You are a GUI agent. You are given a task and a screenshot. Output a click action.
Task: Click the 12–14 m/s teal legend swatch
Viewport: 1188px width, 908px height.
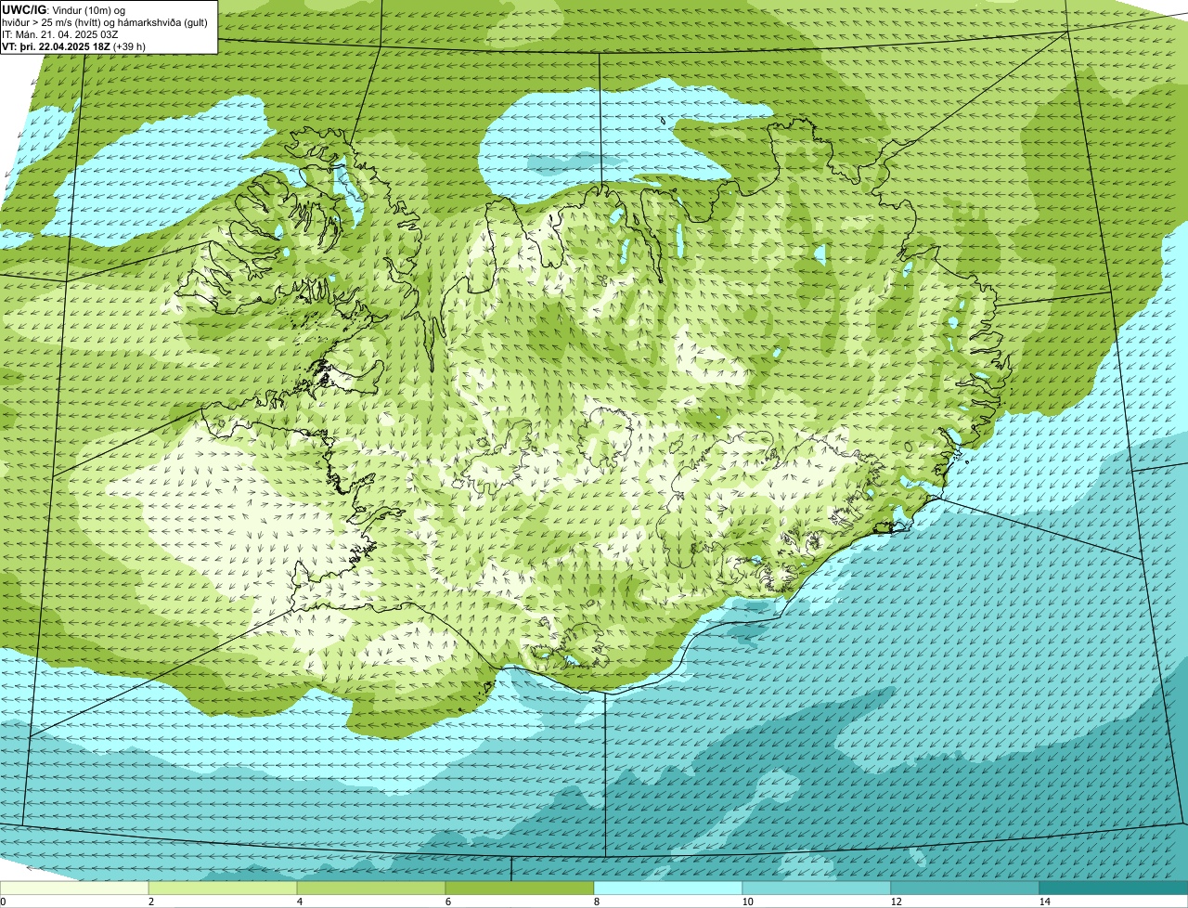point(965,889)
